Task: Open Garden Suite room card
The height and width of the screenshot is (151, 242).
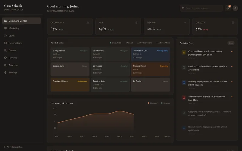Action: tap(70, 69)
